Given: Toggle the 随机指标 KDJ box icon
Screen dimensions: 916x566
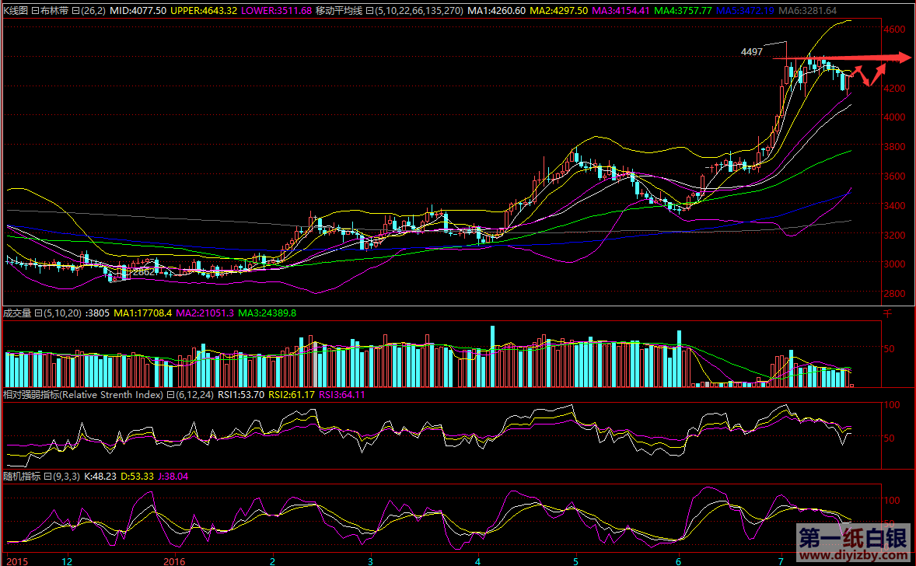Looking at the screenshot, I should [x=47, y=475].
